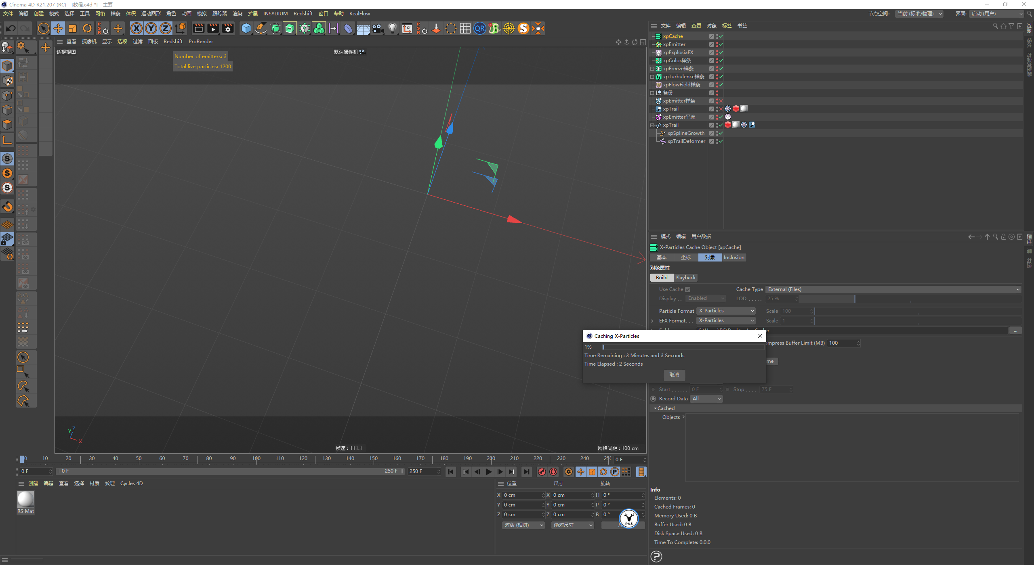1034x565 pixels.
Task: Cancel the Caching X-Particles dialog
Action: [x=674, y=375]
